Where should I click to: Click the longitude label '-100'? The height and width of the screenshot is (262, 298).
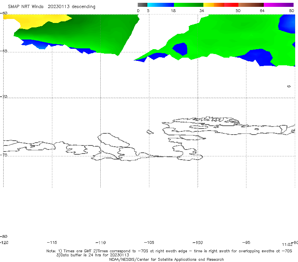pyautogui.click(x=198, y=243)
